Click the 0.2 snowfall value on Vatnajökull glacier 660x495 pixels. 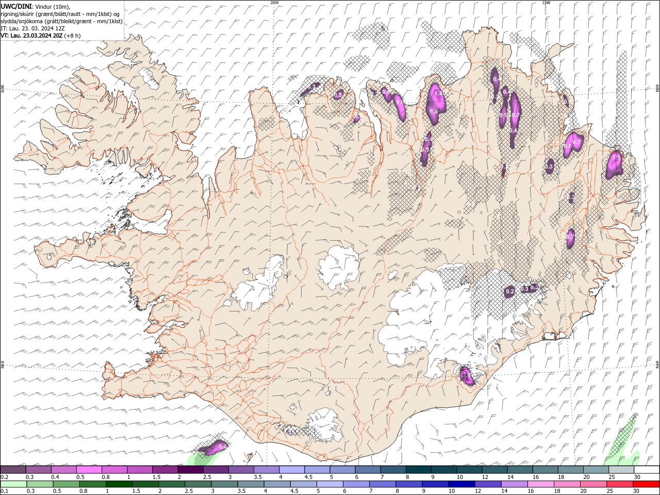[x=510, y=292]
